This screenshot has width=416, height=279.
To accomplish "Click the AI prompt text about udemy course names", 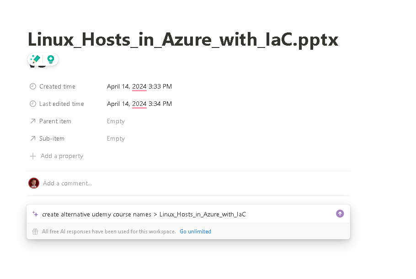I will coord(144,214).
